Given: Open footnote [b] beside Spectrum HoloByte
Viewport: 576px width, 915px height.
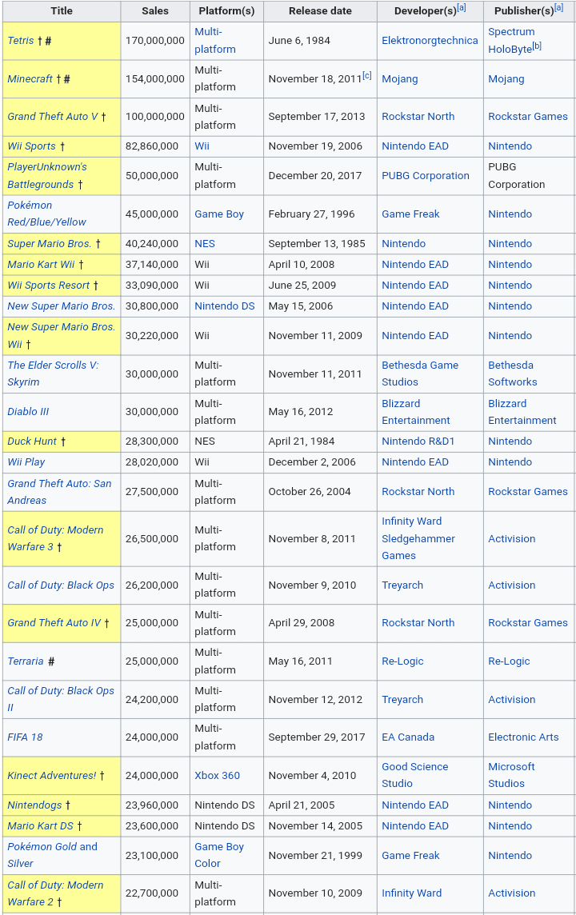Looking at the screenshot, I should pyautogui.click(x=537, y=46).
